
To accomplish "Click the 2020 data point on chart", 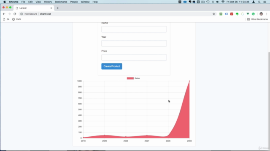I will (x=105, y=135).
